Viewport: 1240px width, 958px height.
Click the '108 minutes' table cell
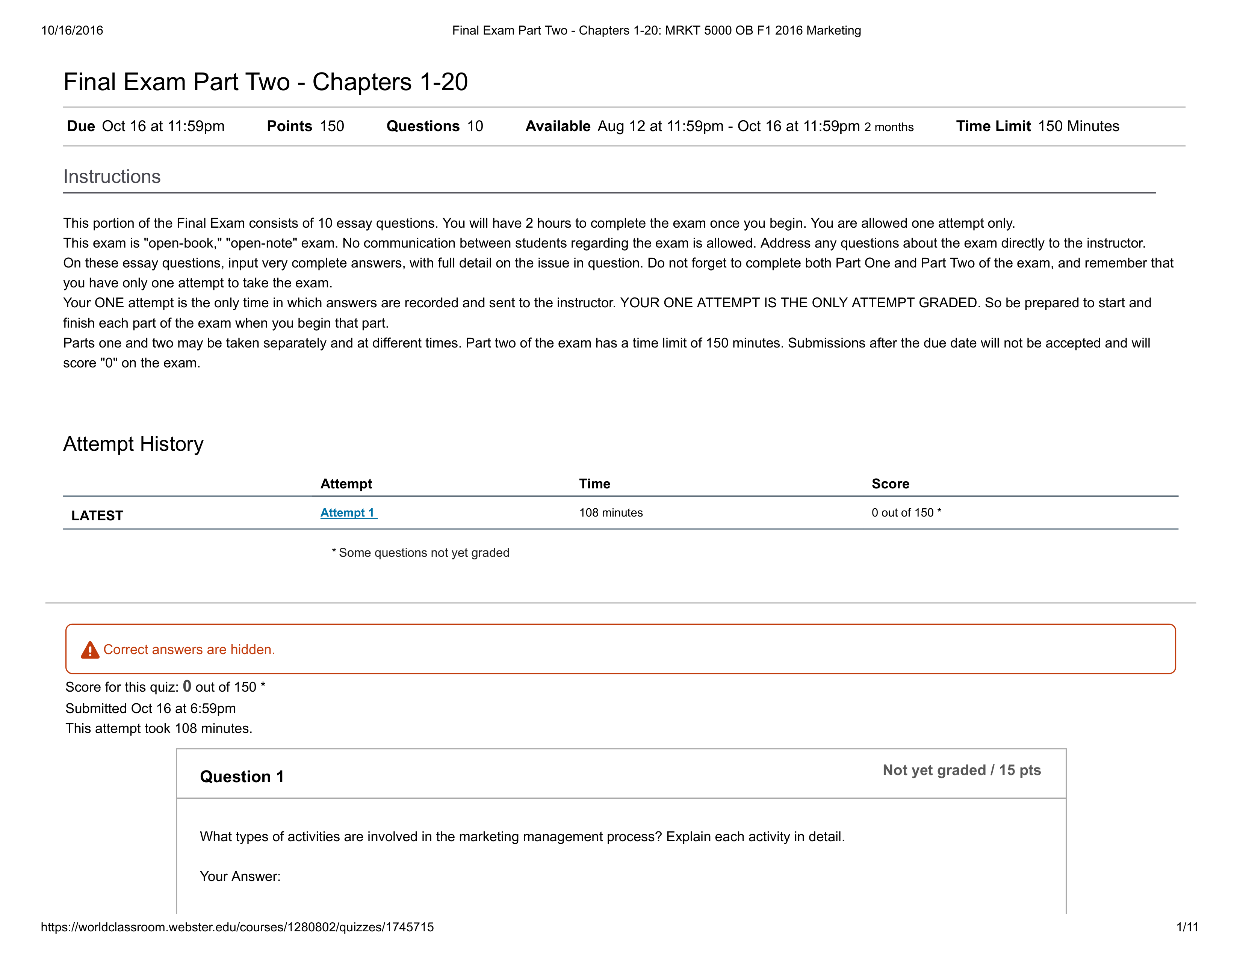611,512
